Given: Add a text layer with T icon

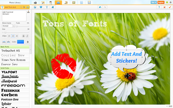Looking at the screenshot, I should point(47,7).
